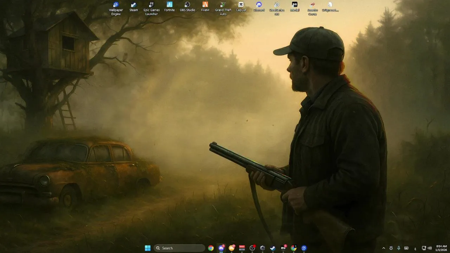Viewport: 450px width, 253px height.
Task: Switch to OBS Studio in the taskbar
Action: pyautogui.click(x=252, y=248)
